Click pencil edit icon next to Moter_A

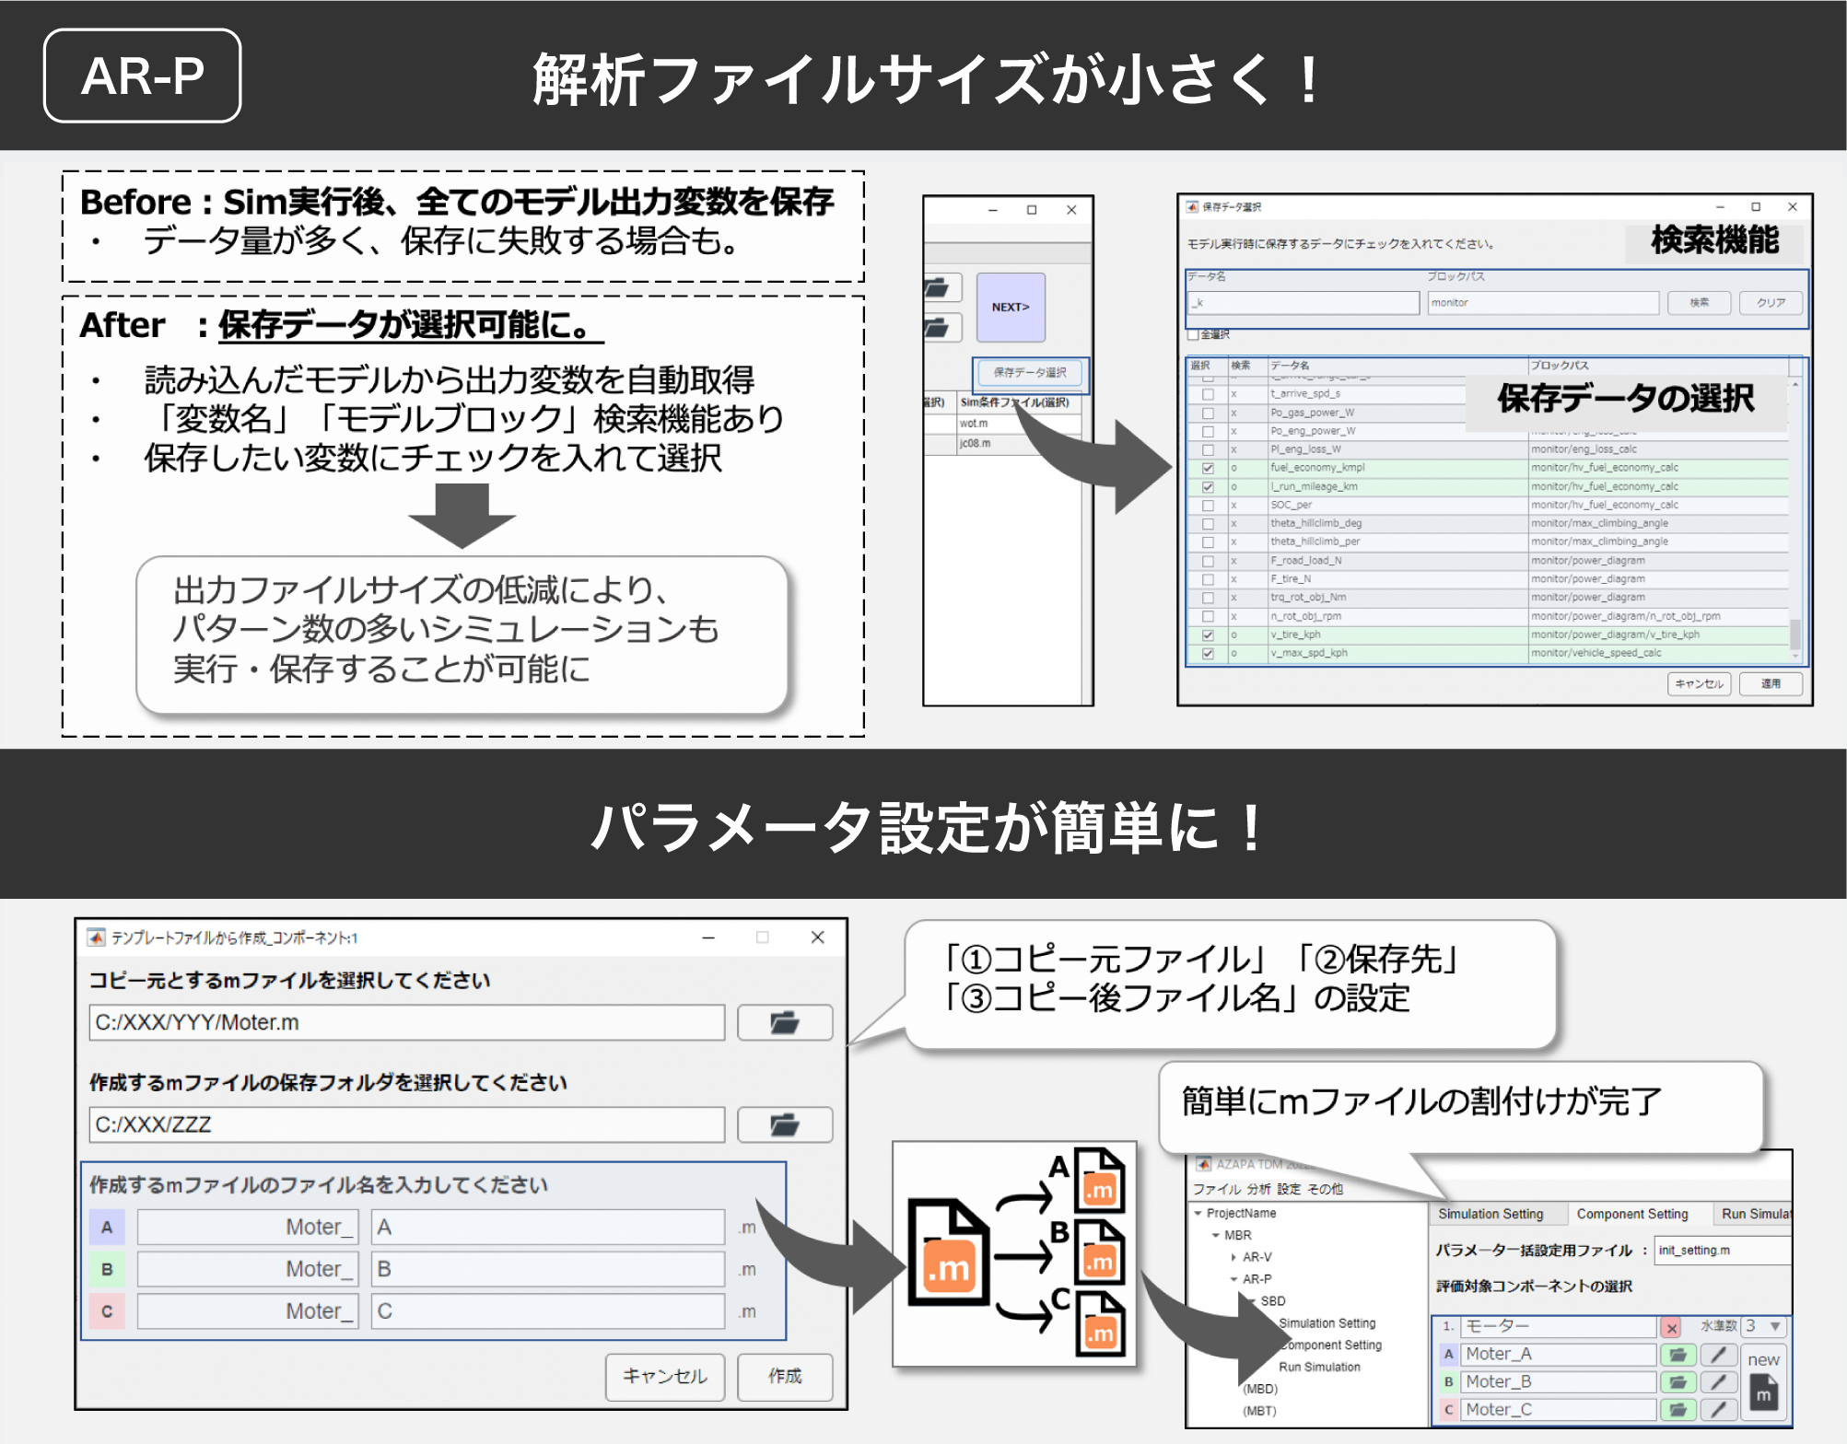coord(1718,1355)
